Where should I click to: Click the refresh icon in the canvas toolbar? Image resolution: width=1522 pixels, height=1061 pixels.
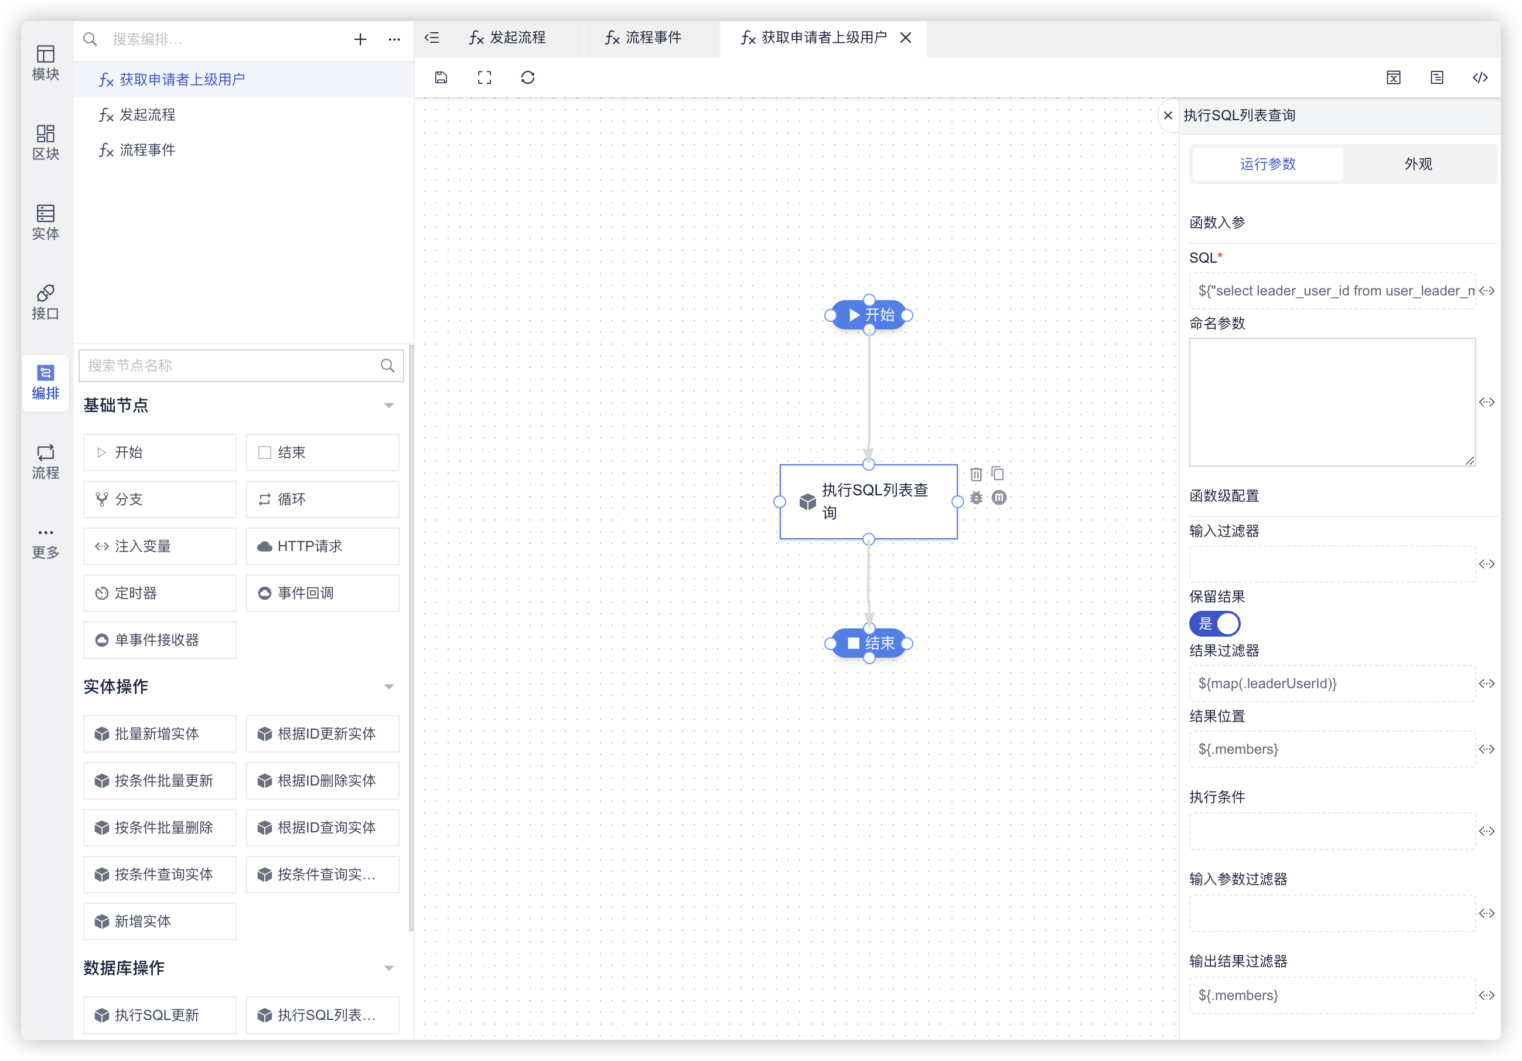point(528,77)
